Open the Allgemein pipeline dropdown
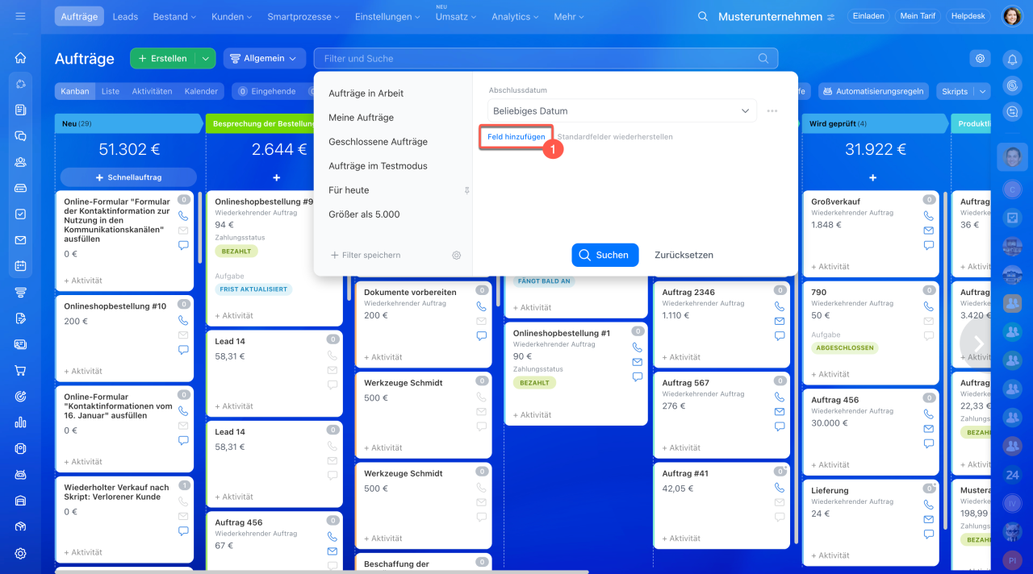This screenshot has height=574, width=1033. [265, 58]
